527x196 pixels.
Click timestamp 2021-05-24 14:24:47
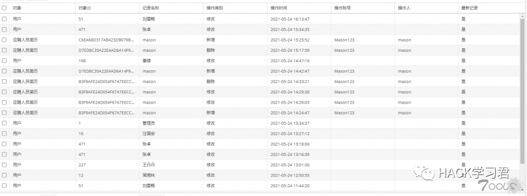click(x=290, y=112)
